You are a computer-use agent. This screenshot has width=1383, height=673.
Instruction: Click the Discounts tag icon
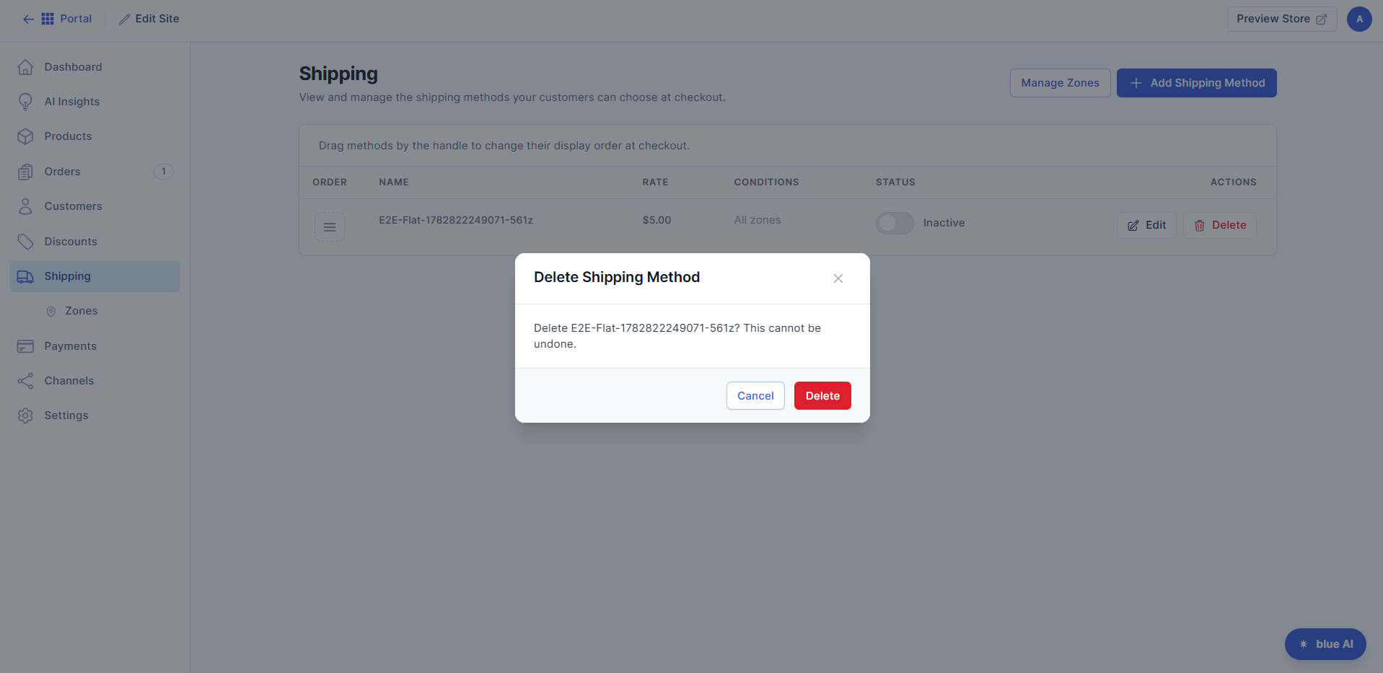[x=25, y=242]
